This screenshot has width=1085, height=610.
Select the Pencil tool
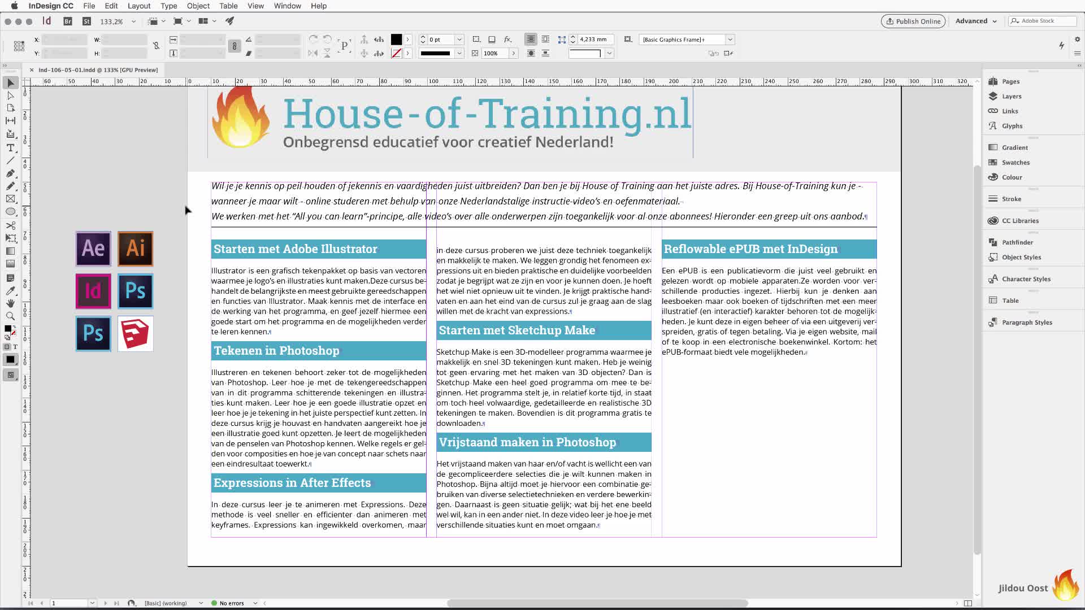(10, 186)
